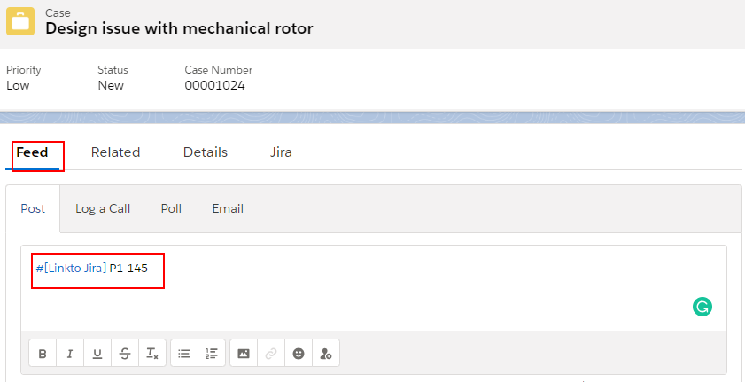Screen dimensions: 745x382
Task: Open the Details tab
Action: click(206, 152)
